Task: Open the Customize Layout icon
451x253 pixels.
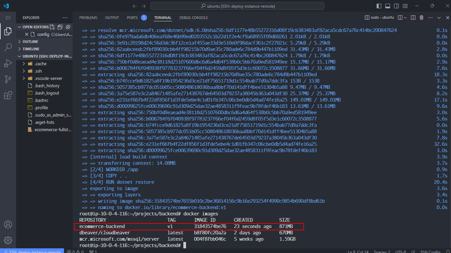Action: pyautogui.click(x=405, y=6)
